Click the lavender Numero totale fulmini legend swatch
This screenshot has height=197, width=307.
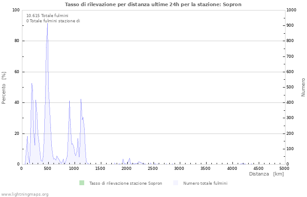(175, 183)
